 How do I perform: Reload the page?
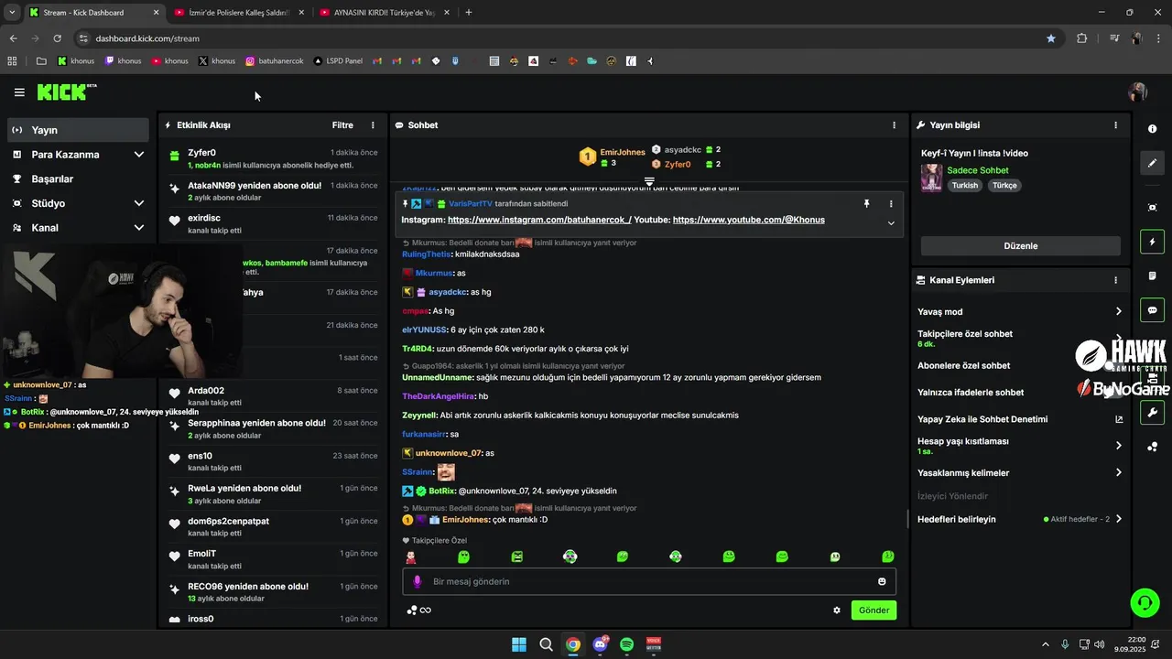point(57,38)
